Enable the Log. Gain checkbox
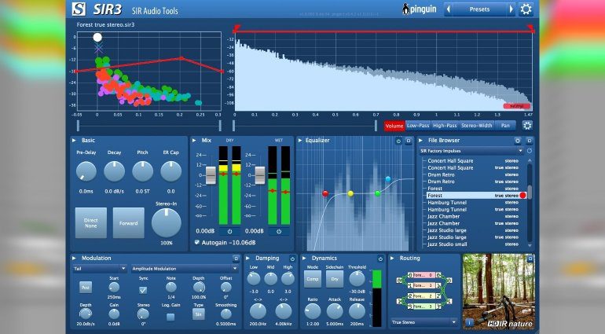 [170, 316]
